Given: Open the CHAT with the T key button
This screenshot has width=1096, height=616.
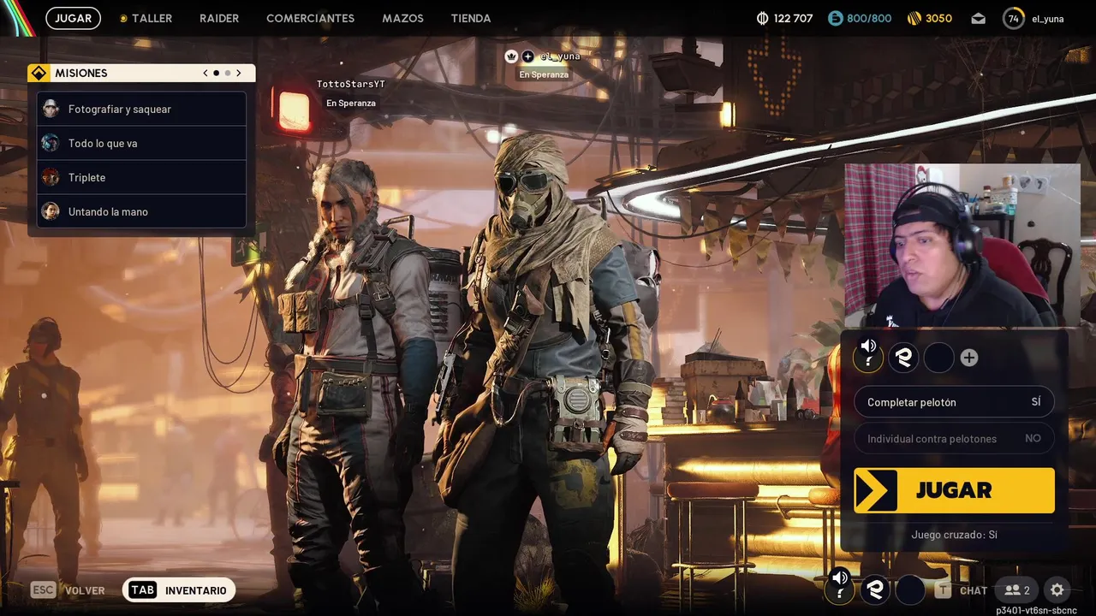Looking at the screenshot, I should (x=962, y=590).
